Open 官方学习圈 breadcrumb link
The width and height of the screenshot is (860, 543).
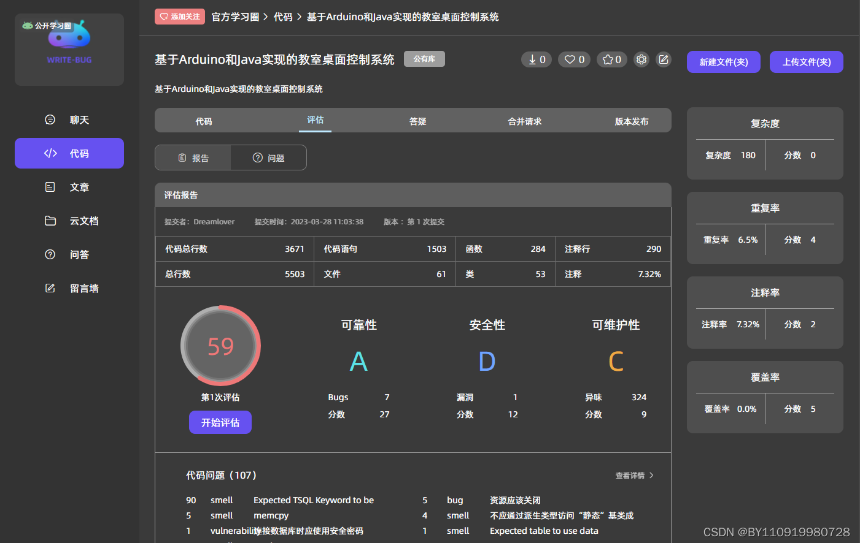[x=235, y=17]
